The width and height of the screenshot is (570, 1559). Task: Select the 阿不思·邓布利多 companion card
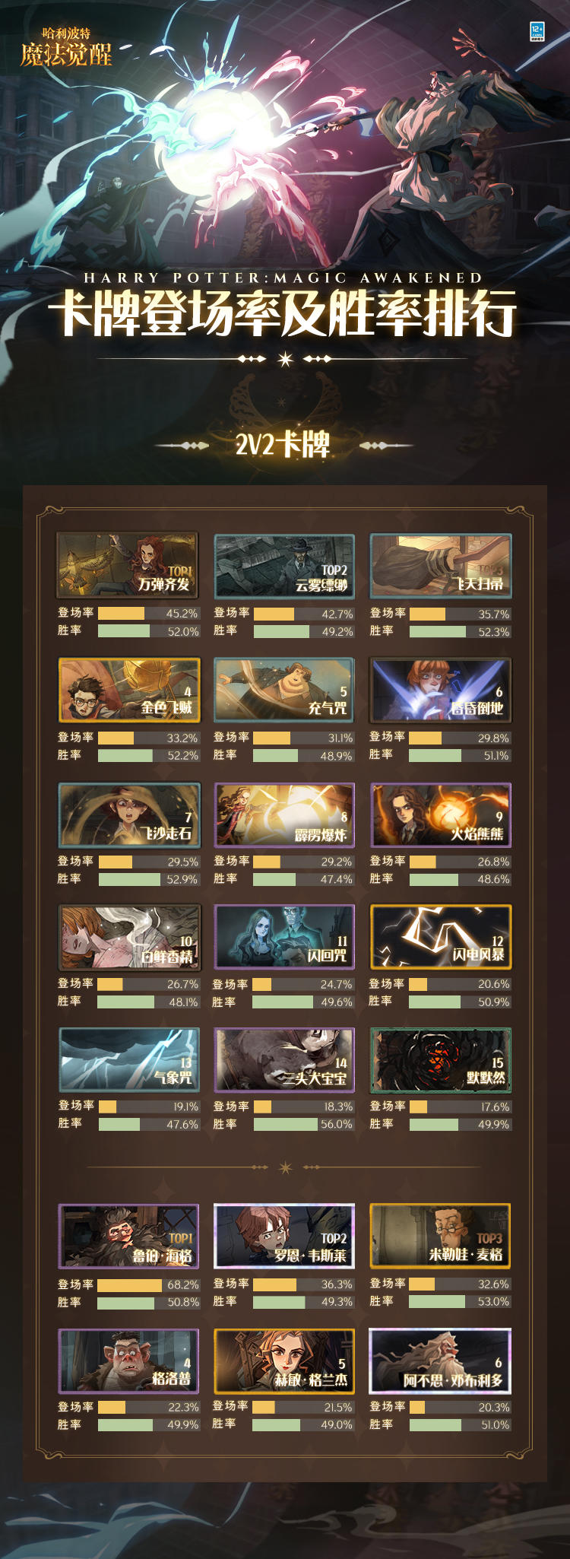[x=440, y=1361]
